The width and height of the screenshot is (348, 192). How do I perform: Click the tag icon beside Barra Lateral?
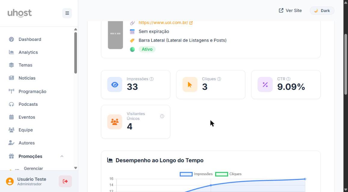pyautogui.click(x=132, y=40)
